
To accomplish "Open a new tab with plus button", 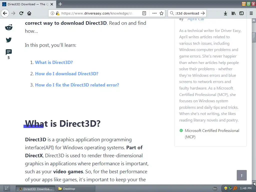I will click(60, 4).
